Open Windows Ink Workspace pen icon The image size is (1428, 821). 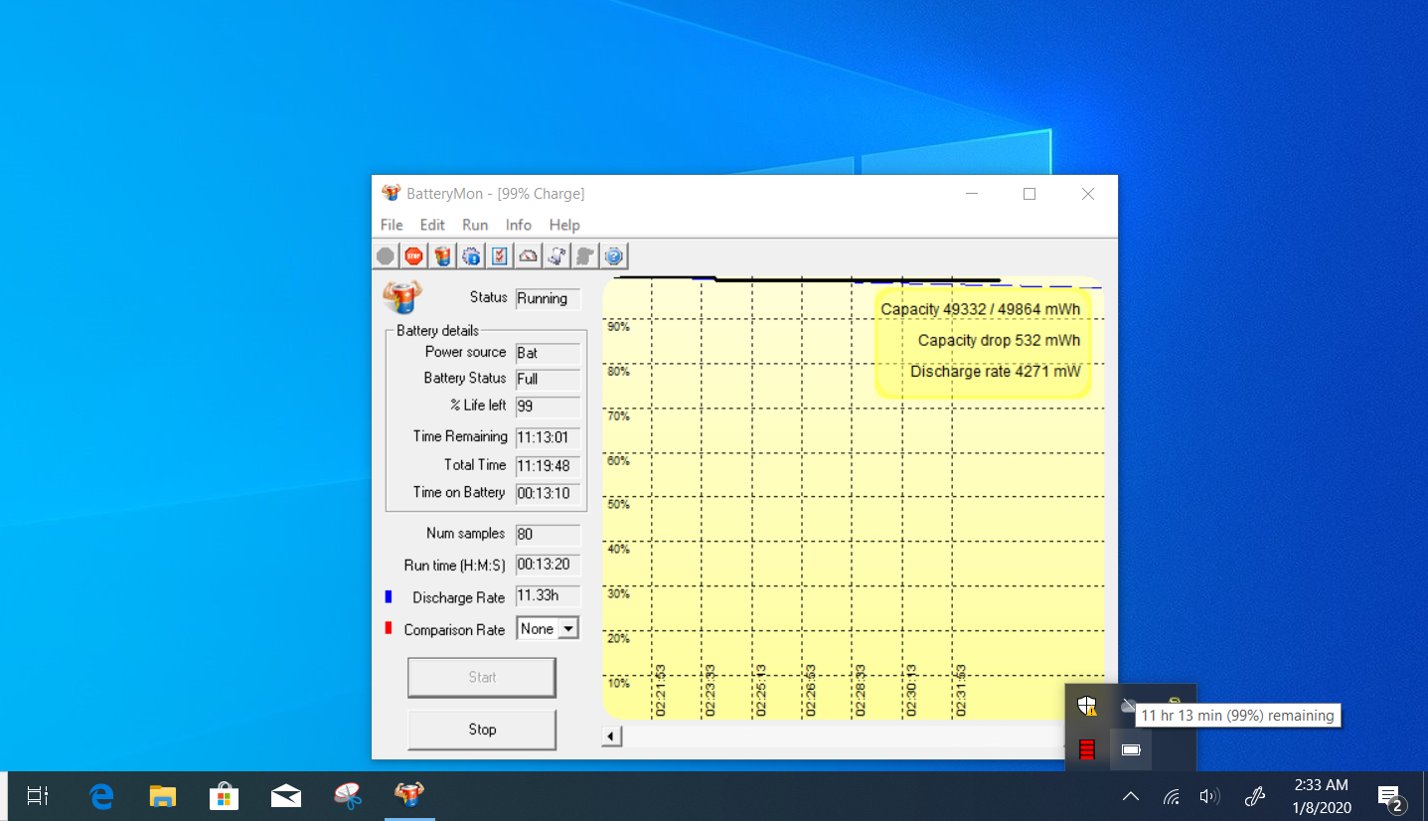click(x=1255, y=796)
